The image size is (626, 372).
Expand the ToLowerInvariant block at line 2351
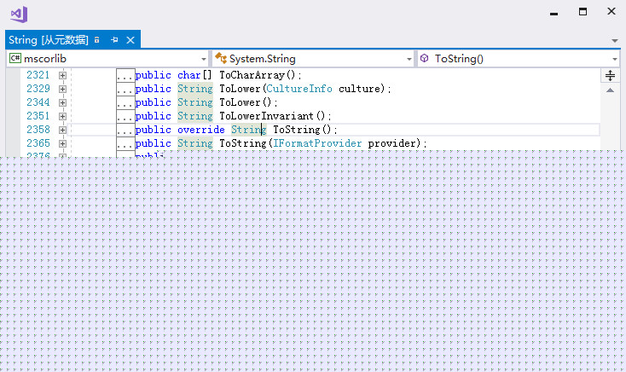[62, 116]
